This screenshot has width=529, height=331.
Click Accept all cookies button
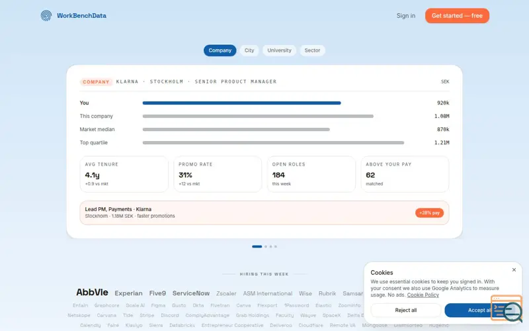[x=480, y=310]
